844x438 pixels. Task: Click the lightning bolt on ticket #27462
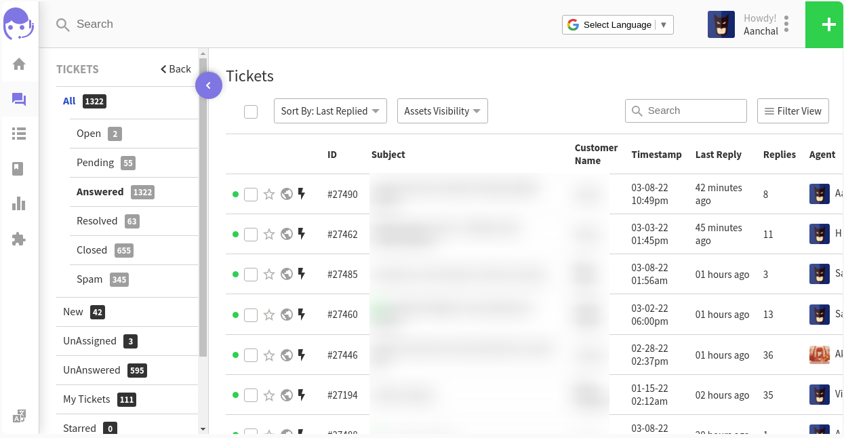tap(301, 234)
